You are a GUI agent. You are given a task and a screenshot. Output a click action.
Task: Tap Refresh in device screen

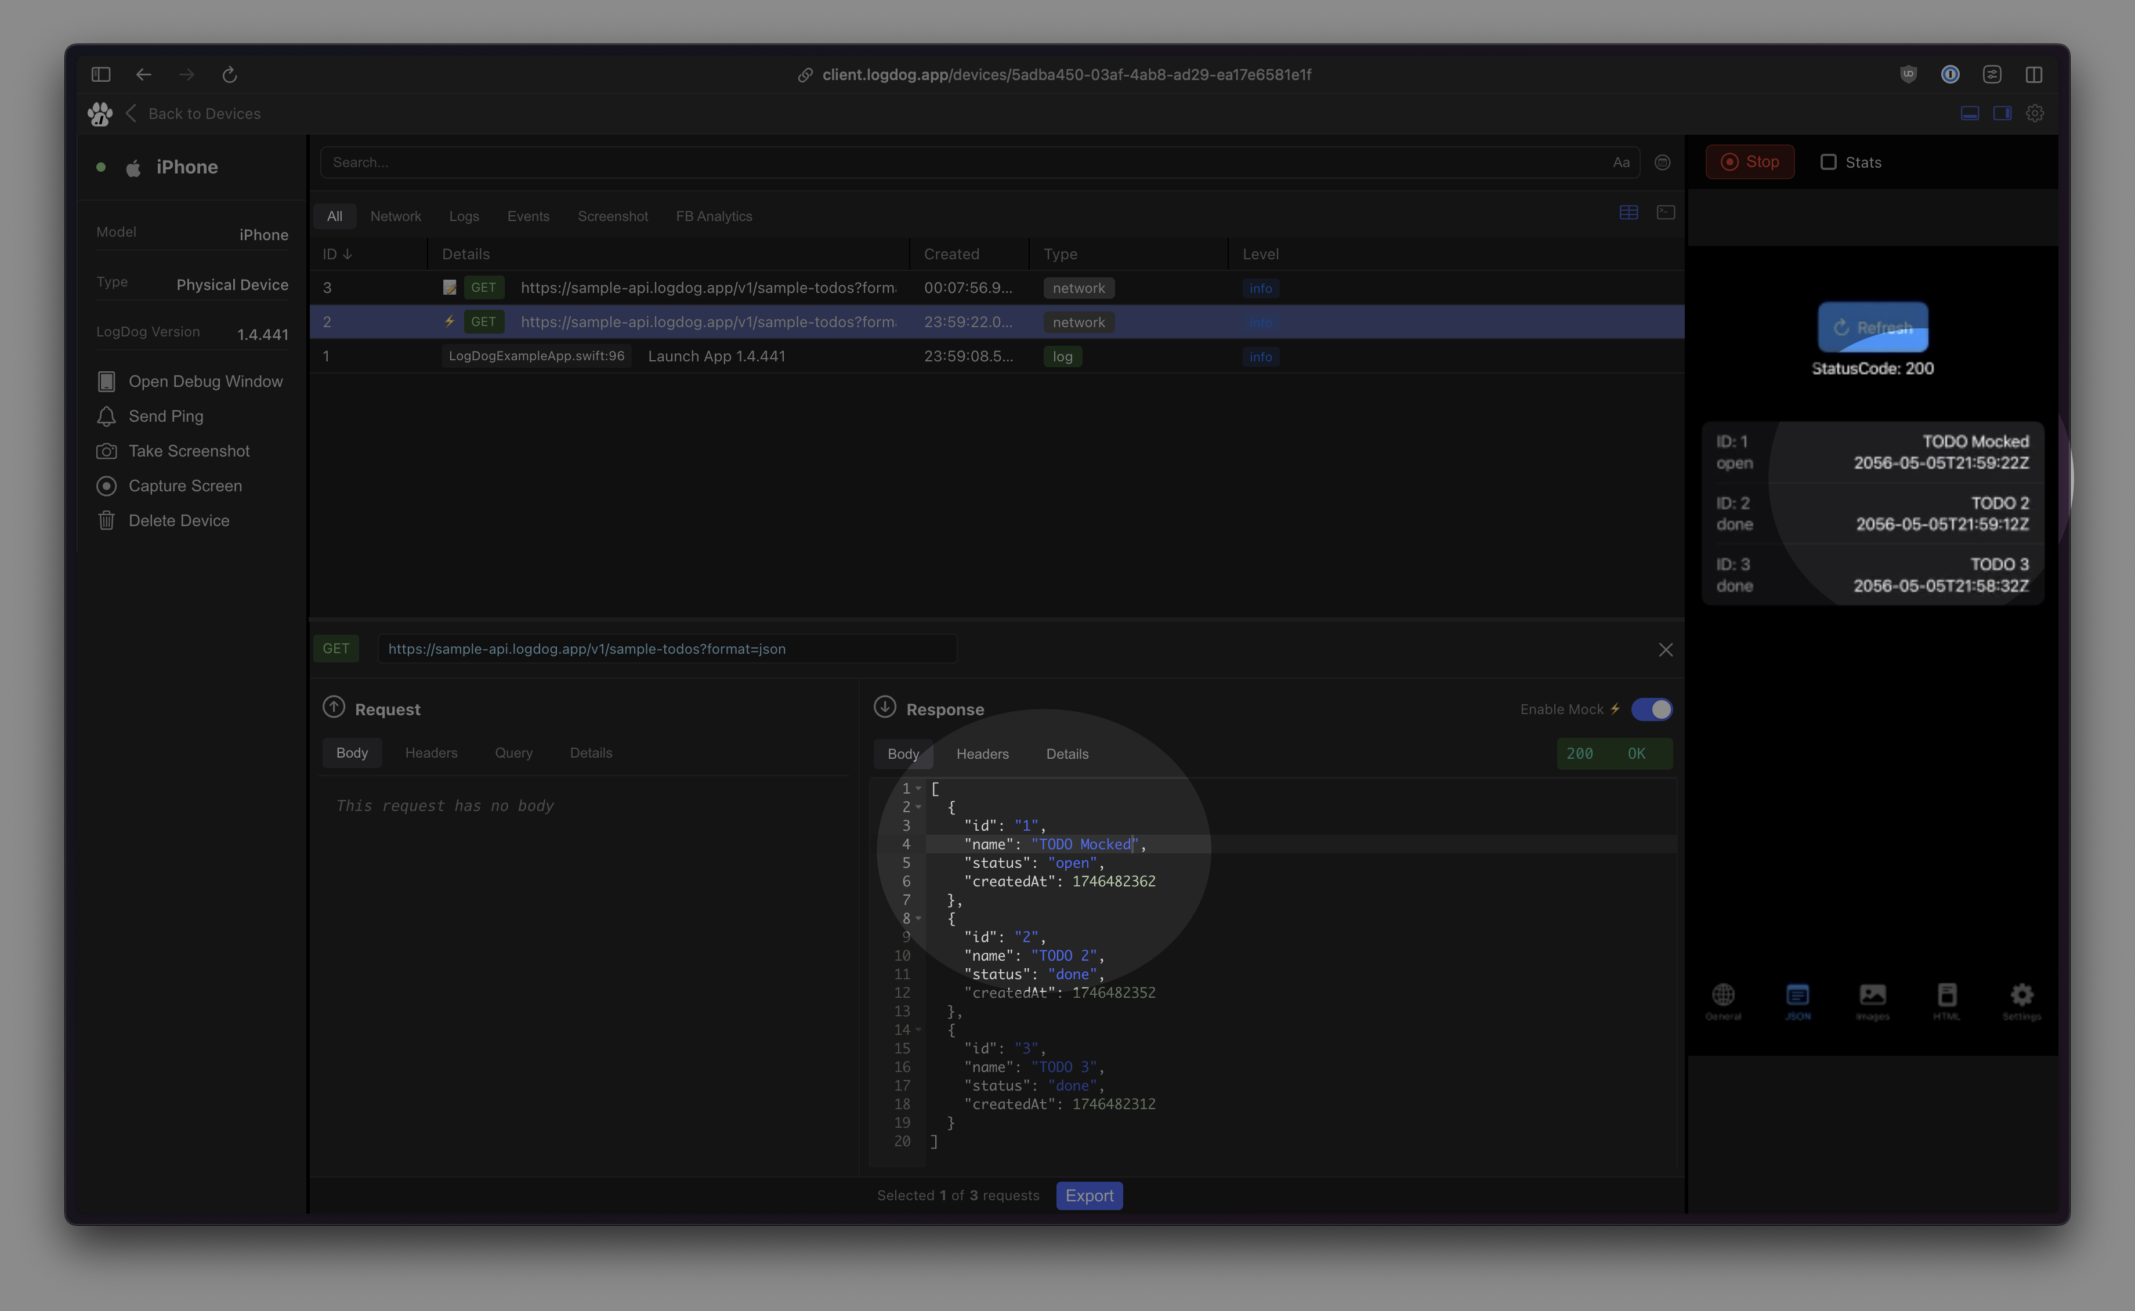(1873, 327)
